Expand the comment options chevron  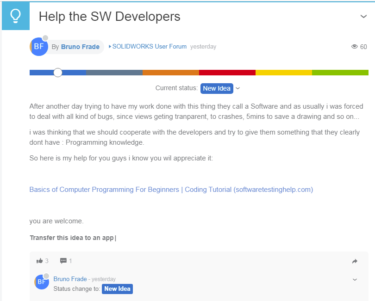pyautogui.click(x=355, y=279)
